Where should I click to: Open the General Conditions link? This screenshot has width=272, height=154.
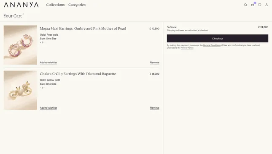[x=212, y=45]
